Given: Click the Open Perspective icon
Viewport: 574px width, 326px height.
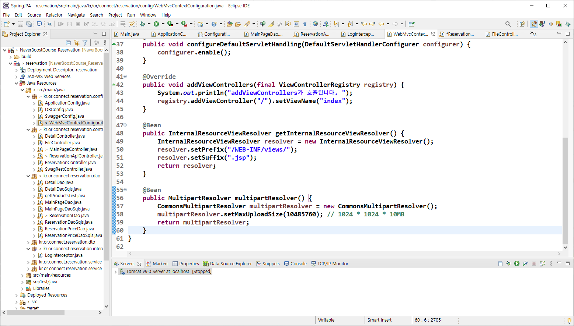Looking at the screenshot, I should tap(522, 24).
